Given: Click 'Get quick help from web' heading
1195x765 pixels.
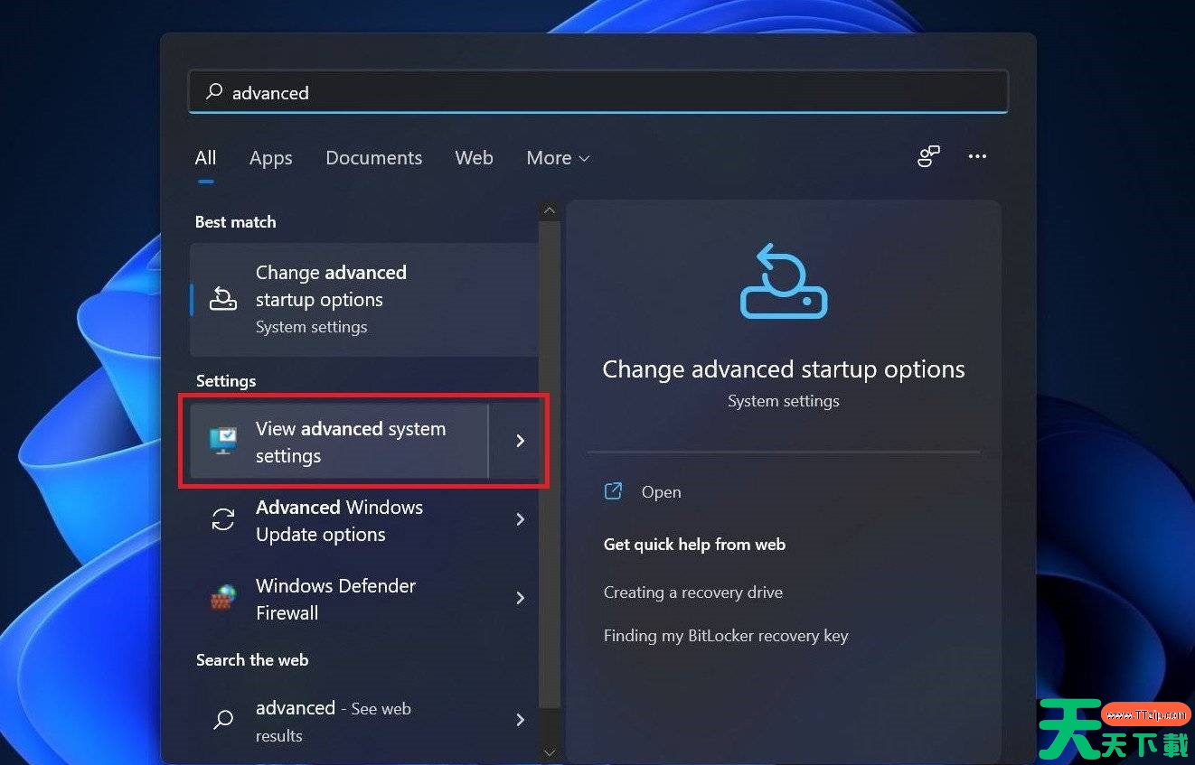Looking at the screenshot, I should point(694,545).
